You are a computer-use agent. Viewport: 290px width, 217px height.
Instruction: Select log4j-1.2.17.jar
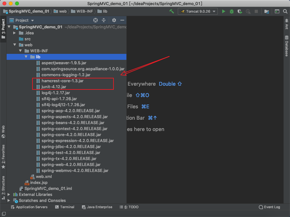point(53,93)
